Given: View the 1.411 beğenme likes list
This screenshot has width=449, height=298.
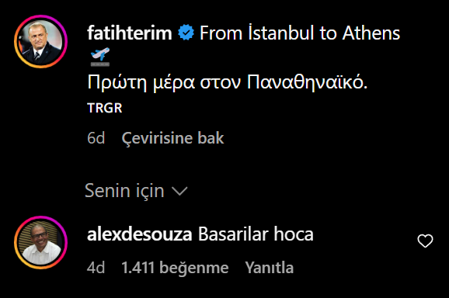Looking at the screenshot, I should click(175, 268).
